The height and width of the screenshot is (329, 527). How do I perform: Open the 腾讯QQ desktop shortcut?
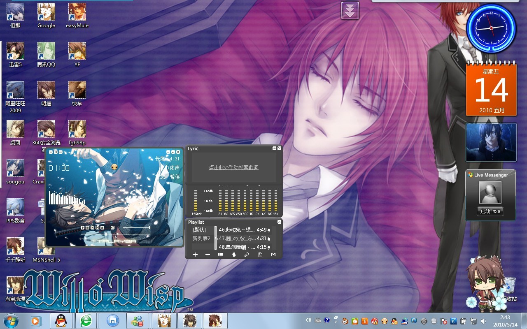coord(46,55)
